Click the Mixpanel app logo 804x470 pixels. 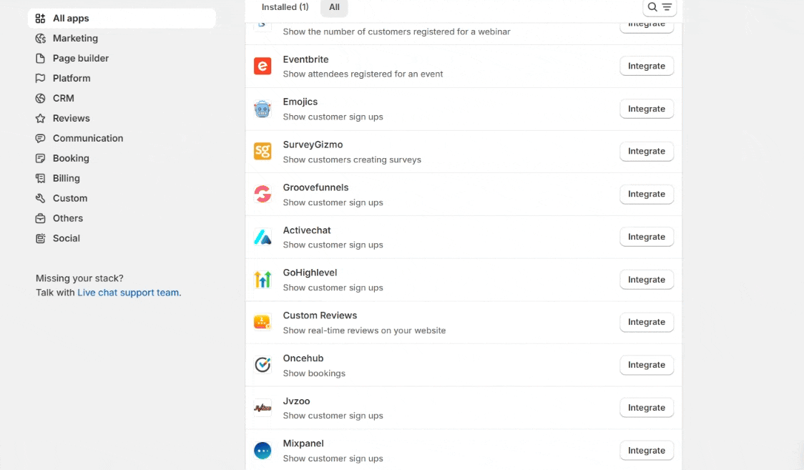[x=263, y=451]
